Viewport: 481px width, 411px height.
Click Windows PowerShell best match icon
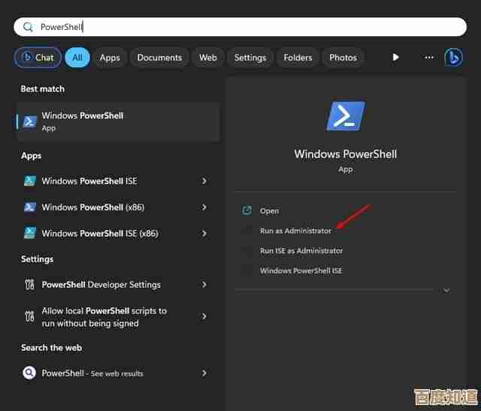click(x=30, y=122)
